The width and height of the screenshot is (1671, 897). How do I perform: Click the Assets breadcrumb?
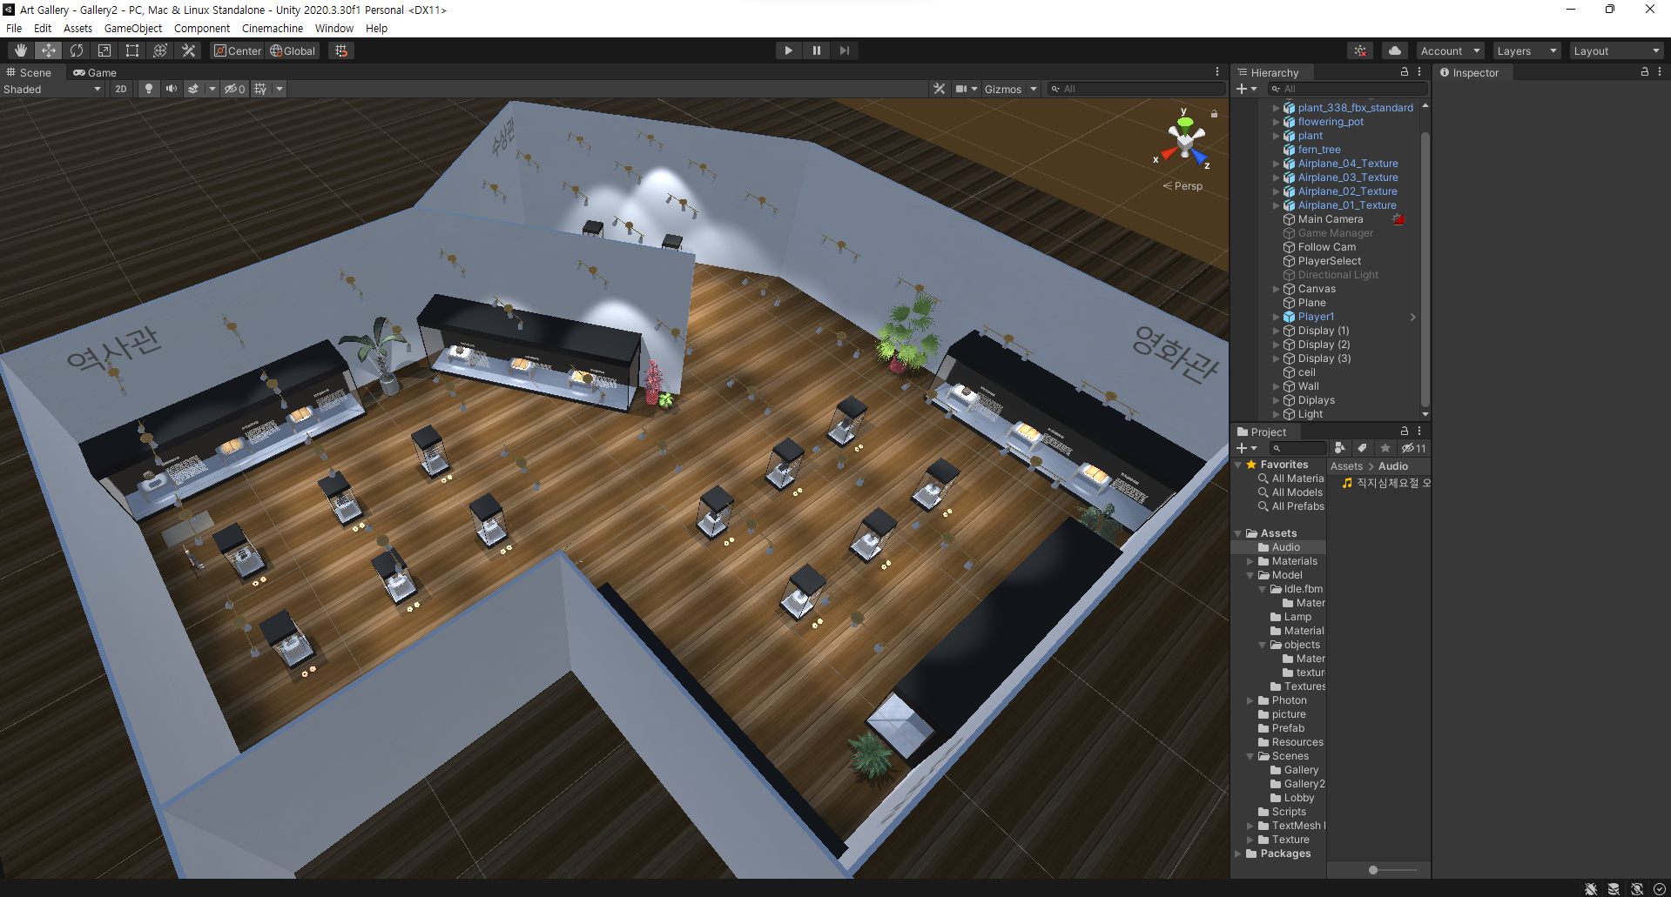(x=1346, y=466)
